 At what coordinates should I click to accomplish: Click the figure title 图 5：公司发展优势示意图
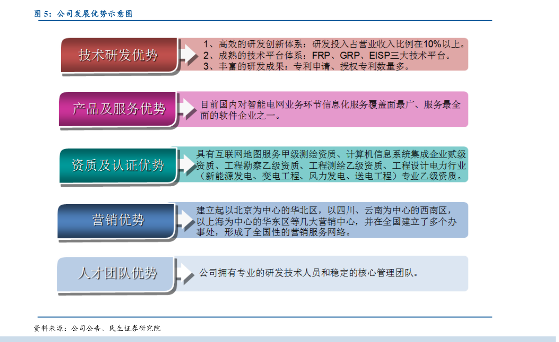pyautogui.click(x=83, y=14)
